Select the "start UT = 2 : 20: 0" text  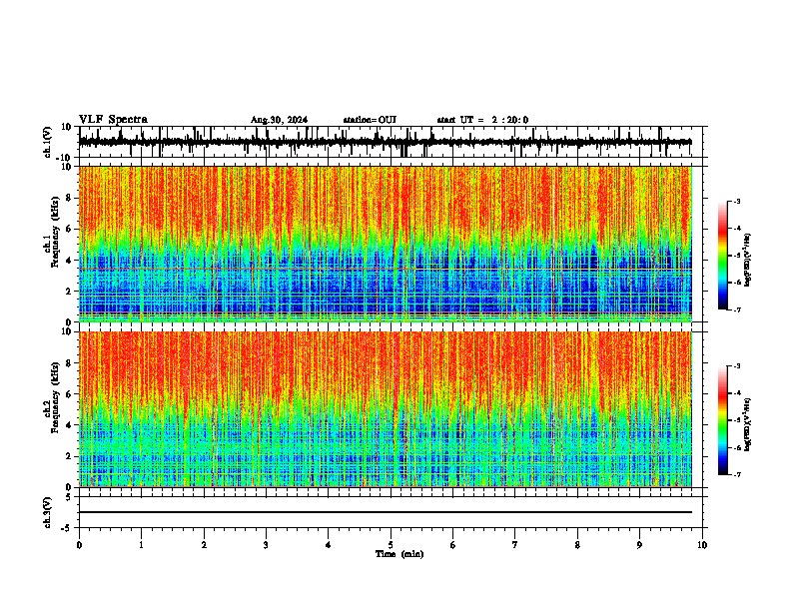(482, 120)
